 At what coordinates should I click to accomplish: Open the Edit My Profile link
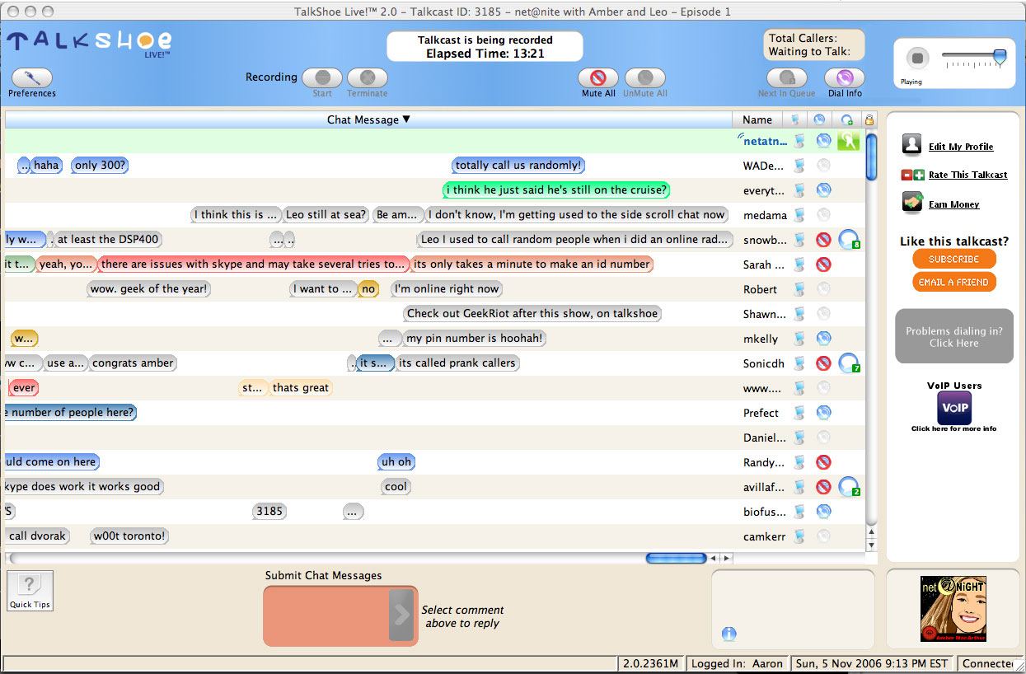pyautogui.click(x=961, y=147)
